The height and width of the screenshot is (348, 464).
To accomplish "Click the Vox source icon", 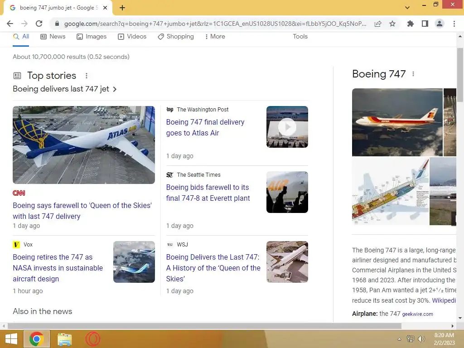I will tap(16, 244).
